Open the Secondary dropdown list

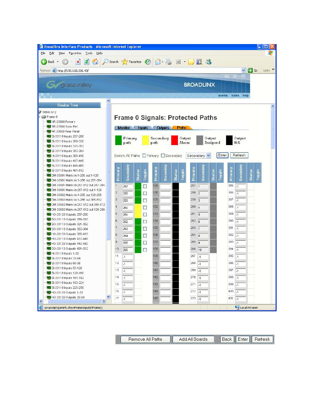[198, 156]
